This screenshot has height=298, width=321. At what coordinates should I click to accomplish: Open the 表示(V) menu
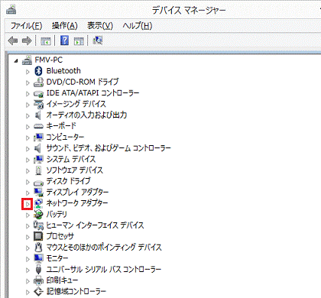(x=100, y=26)
